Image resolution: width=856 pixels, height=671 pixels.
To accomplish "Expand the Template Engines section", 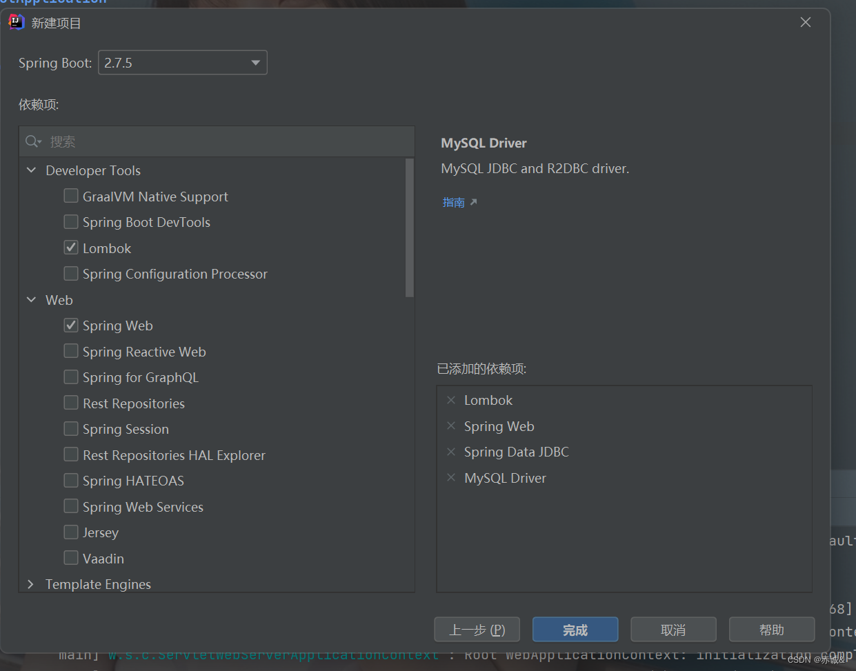I will click(30, 583).
